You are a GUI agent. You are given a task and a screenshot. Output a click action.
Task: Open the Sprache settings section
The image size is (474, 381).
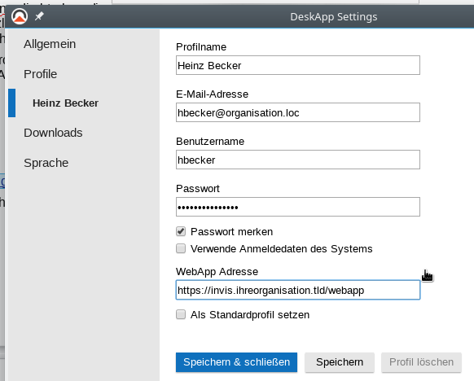pos(46,163)
